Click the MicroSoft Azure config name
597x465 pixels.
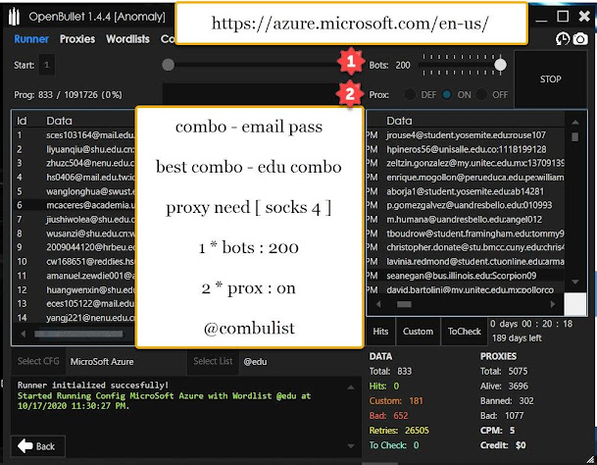point(102,362)
